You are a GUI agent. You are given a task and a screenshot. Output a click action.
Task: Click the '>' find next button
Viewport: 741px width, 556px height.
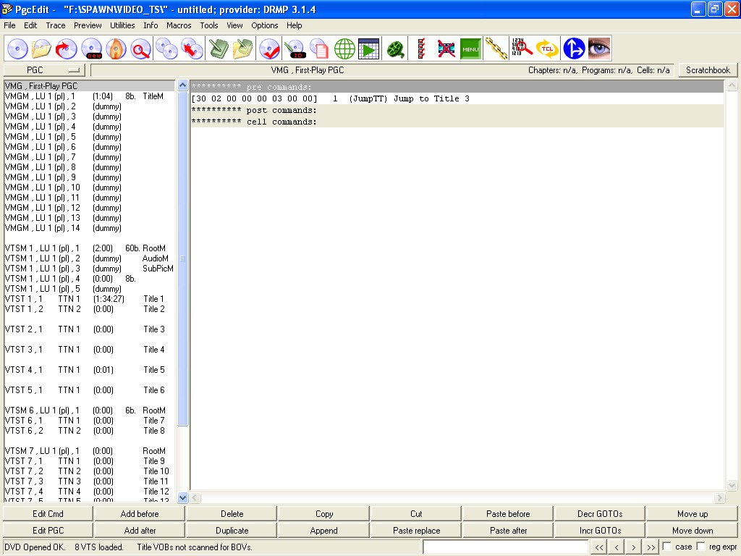point(633,547)
